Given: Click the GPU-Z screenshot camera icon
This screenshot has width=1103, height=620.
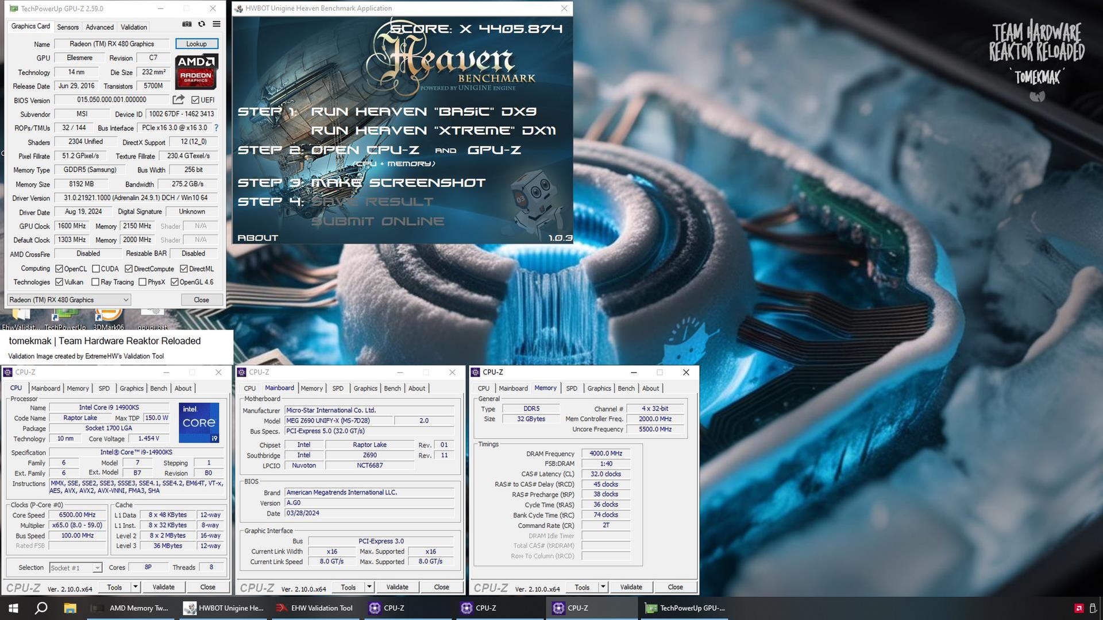Looking at the screenshot, I should [187, 24].
